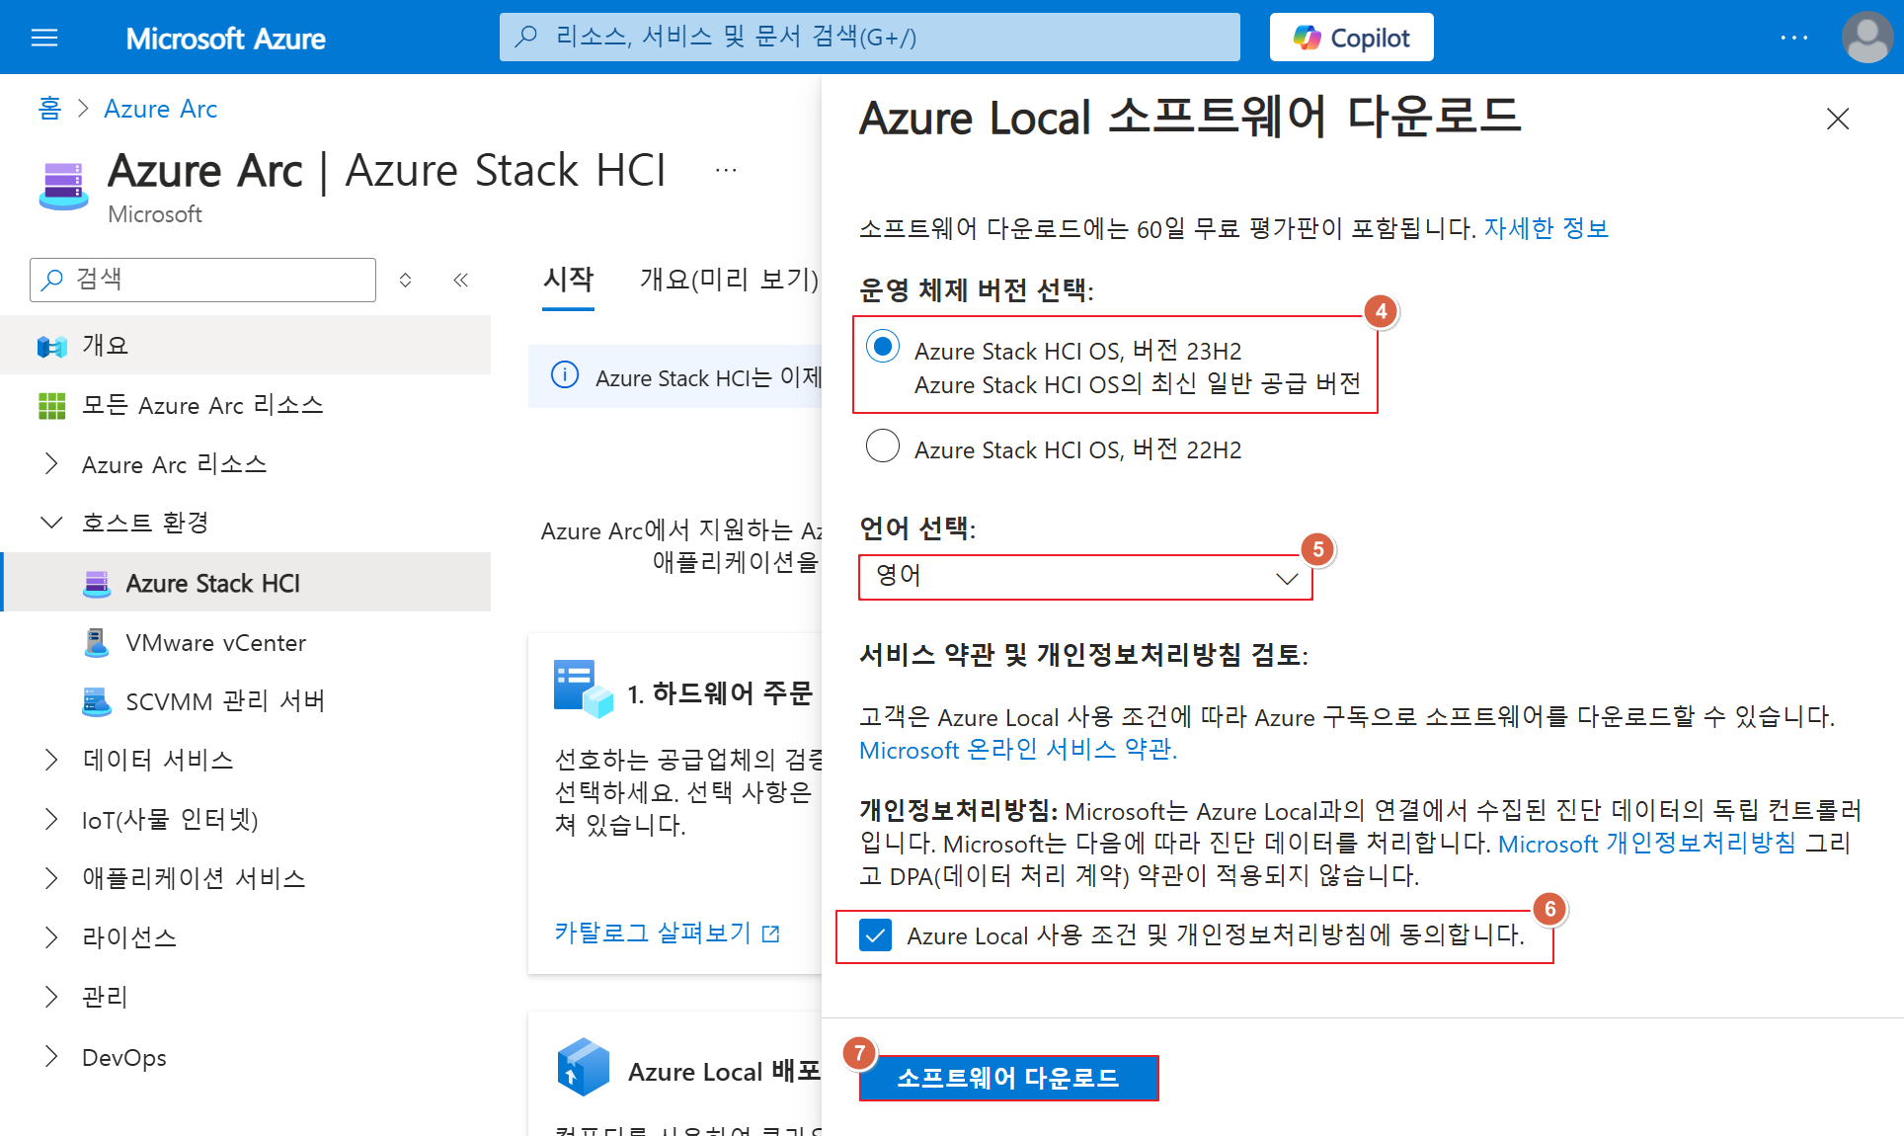Switch to 개요(미리 보기) tab
Viewport: 1904px width, 1136px height.
tap(729, 280)
